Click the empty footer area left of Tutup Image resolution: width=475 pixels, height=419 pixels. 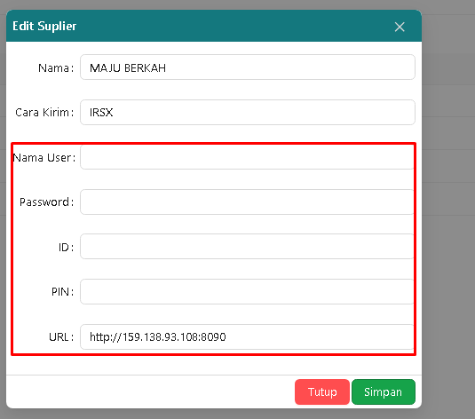(x=150, y=391)
